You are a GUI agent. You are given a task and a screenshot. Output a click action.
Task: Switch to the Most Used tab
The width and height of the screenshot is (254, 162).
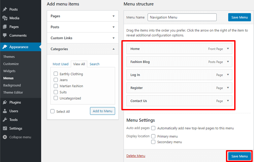pos(61,64)
